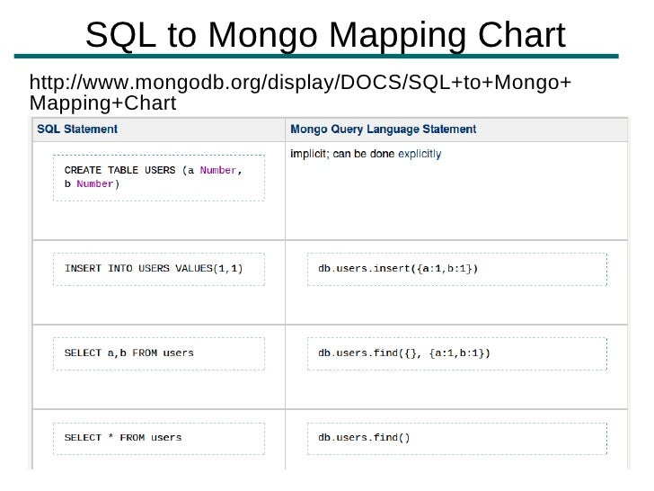The width and height of the screenshot is (654, 491).
Task: Click the SQL Statement column header
Action: click(x=77, y=129)
